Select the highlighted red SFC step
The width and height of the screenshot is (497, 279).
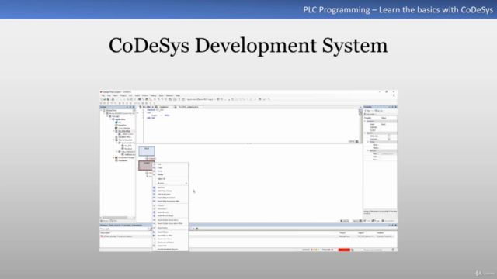click(145, 165)
